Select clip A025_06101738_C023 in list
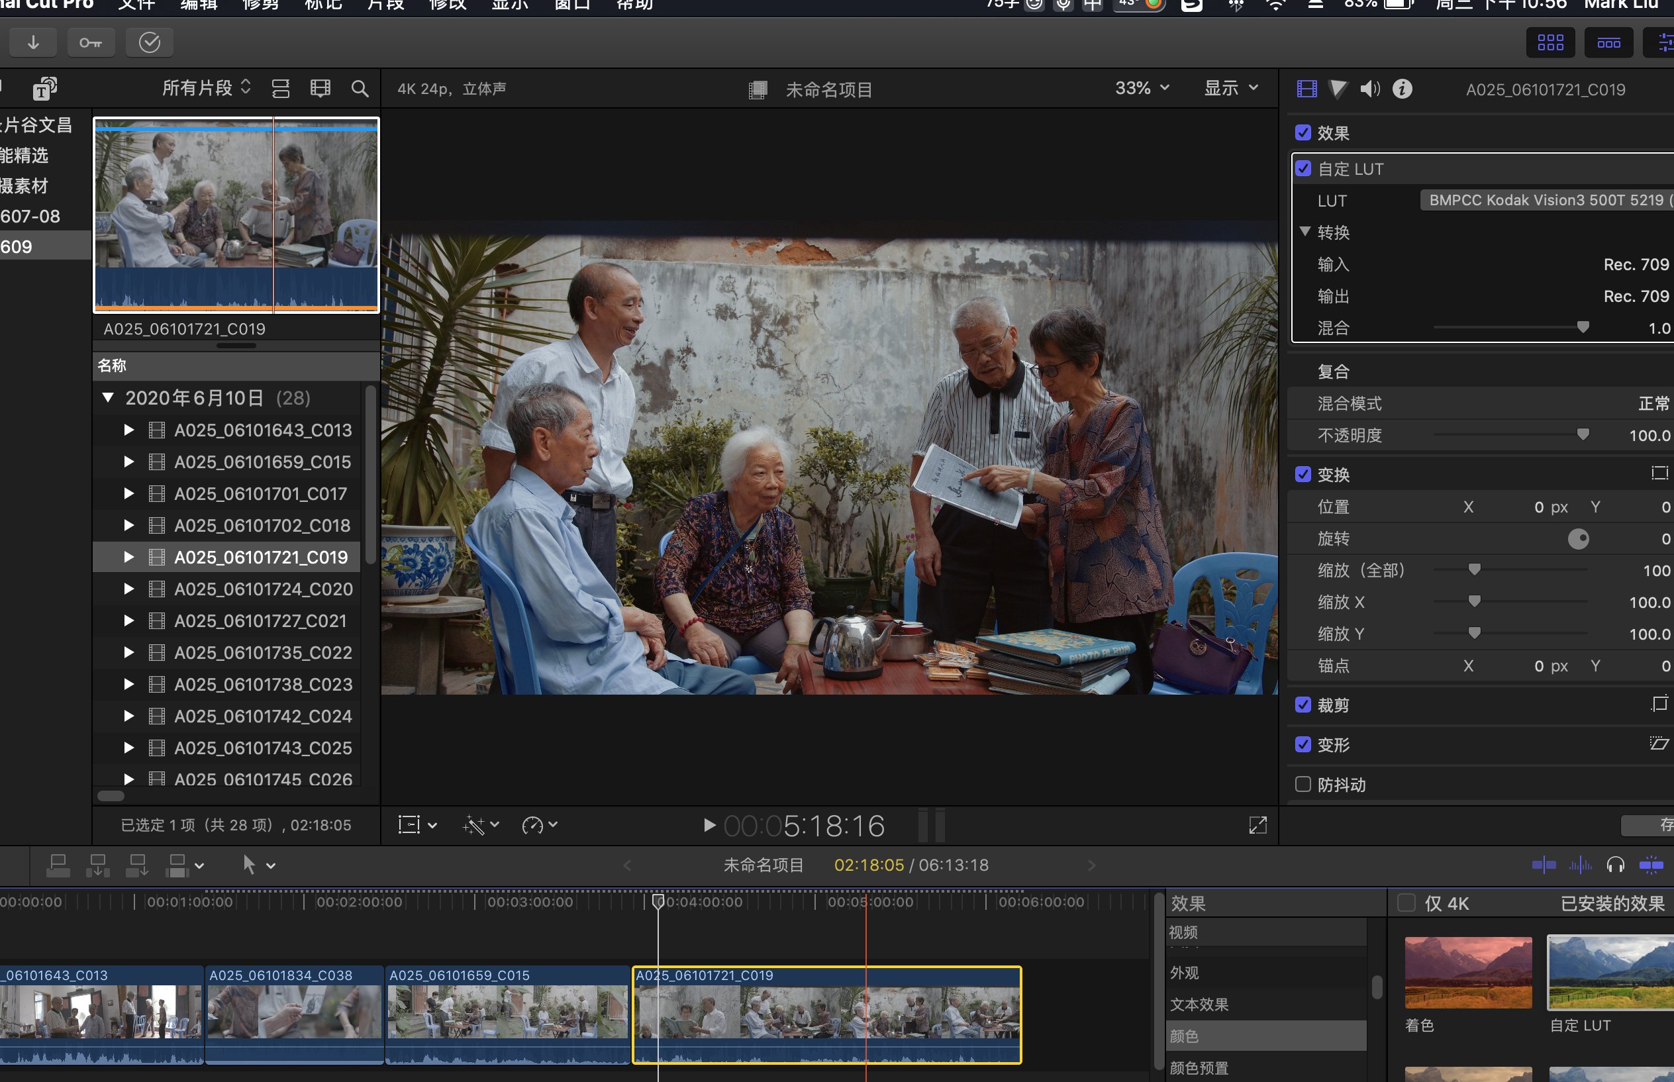Viewport: 1674px width, 1082px height. [227, 684]
